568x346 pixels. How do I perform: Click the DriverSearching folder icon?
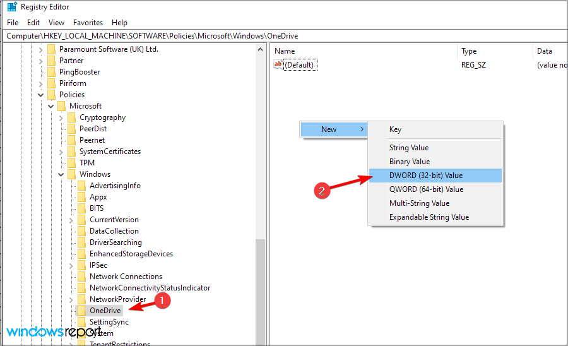(x=82, y=242)
